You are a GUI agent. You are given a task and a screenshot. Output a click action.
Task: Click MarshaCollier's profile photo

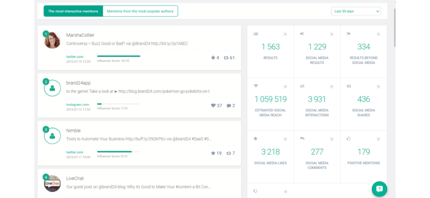52,40
